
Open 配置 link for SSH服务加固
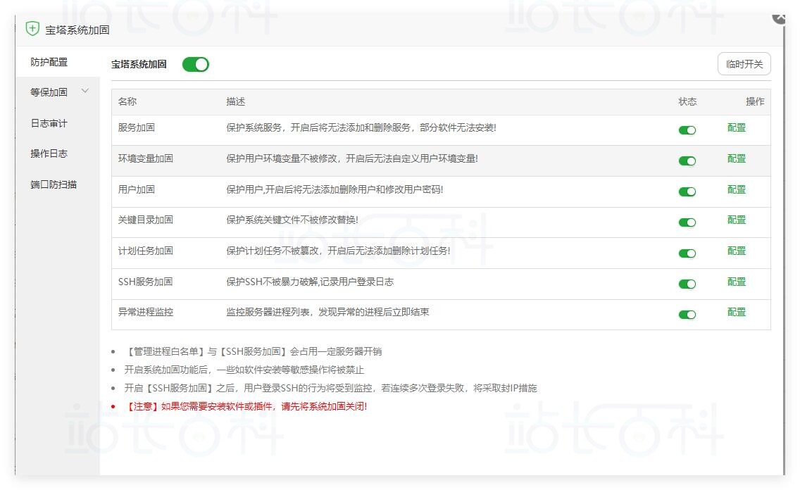pos(736,282)
